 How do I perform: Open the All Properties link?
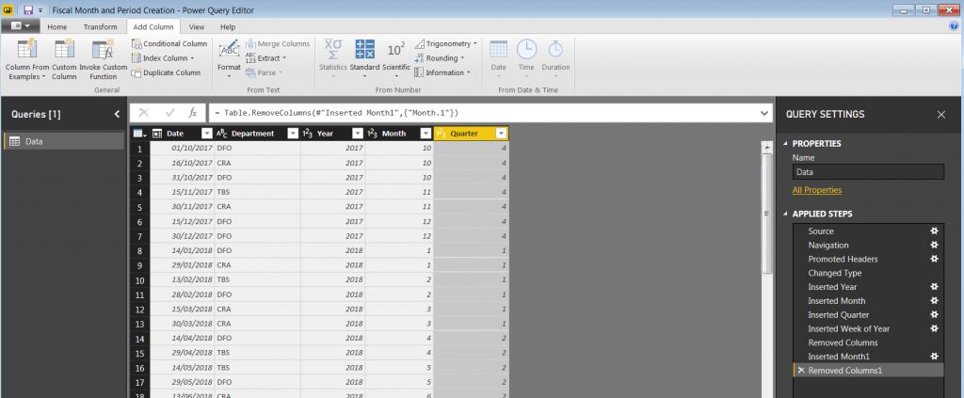click(x=816, y=190)
